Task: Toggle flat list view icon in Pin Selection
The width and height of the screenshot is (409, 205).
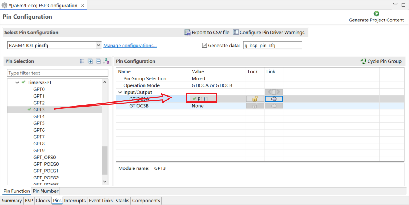Action: 82,61
